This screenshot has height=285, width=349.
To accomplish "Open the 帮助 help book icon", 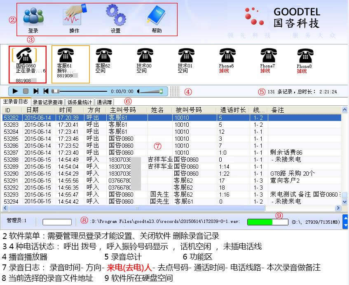I will (x=156, y=15).
